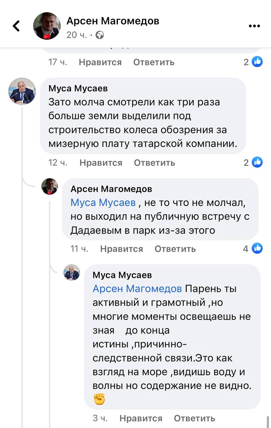271x428 pixels.
Task: Open Муса Мусаев's avatar on first comment
Action: tap(22, 91)
